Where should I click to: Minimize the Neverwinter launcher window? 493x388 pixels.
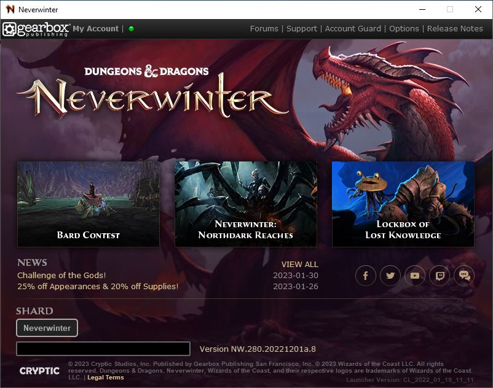pos(422,9)
